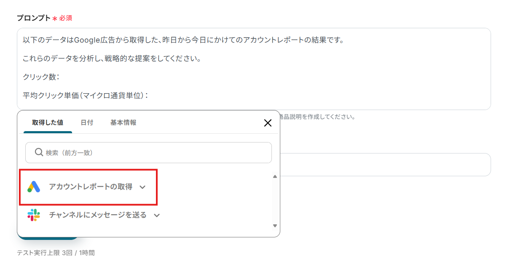Open the 基本情報 tab
The width and height of the screenshot is (510, 269).
(123, 123)
